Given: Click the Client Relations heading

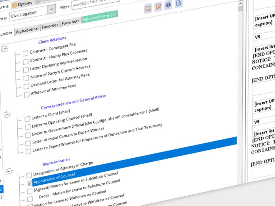Looking at the screenshot, I should pyautogui.click(x=52, y=40).
